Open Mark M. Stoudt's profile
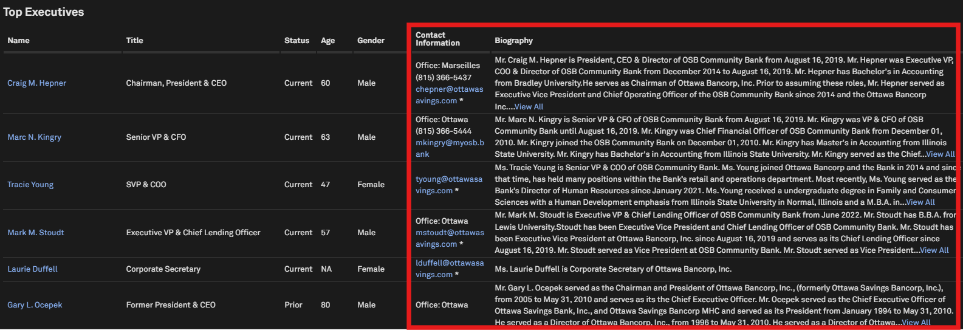The width and height of the screenshot is (963, 330). 35,233
